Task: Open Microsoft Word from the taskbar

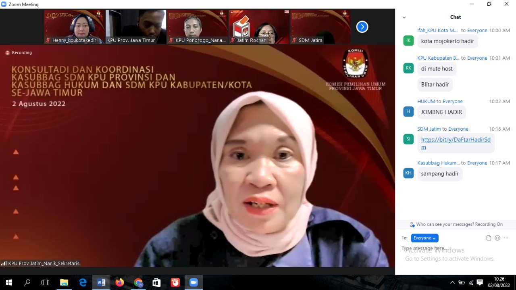Action: [101, 283]
